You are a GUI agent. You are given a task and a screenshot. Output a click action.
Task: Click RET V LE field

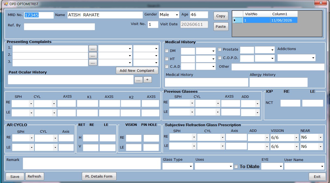(107, 148)
